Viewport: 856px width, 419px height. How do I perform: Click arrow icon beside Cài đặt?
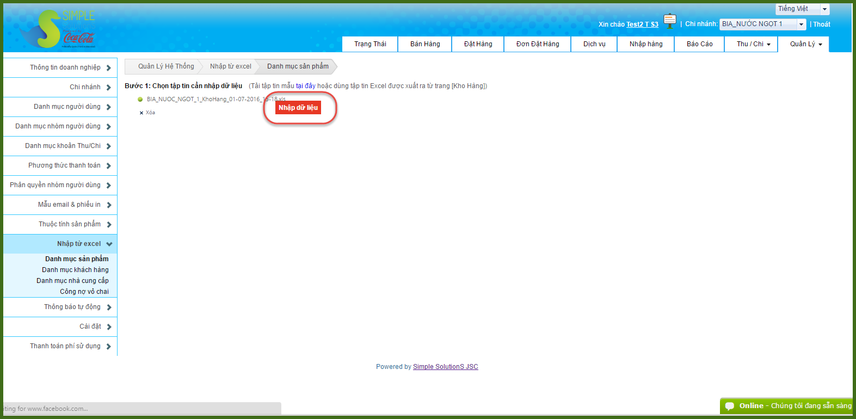tap(109, 327)
